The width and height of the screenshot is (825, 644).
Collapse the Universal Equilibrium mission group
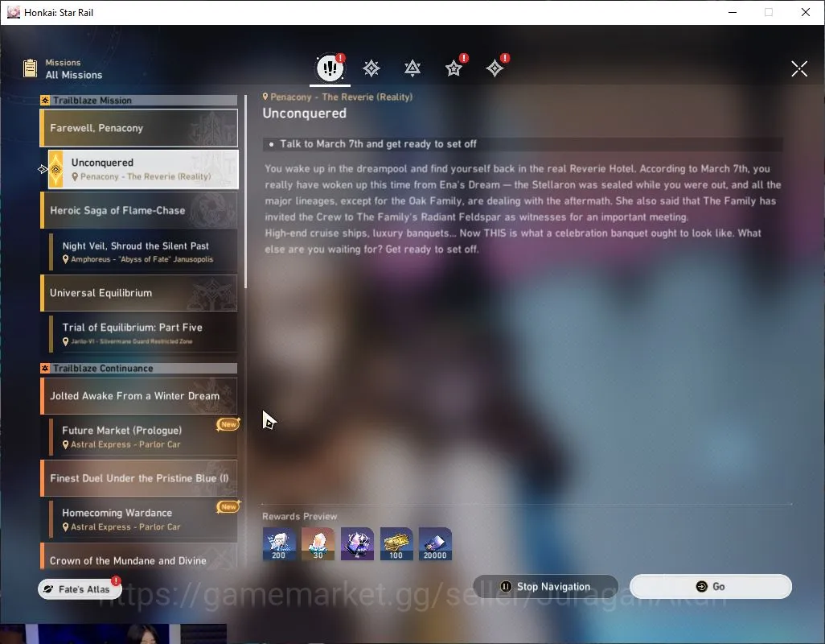(x=139, y=293)
